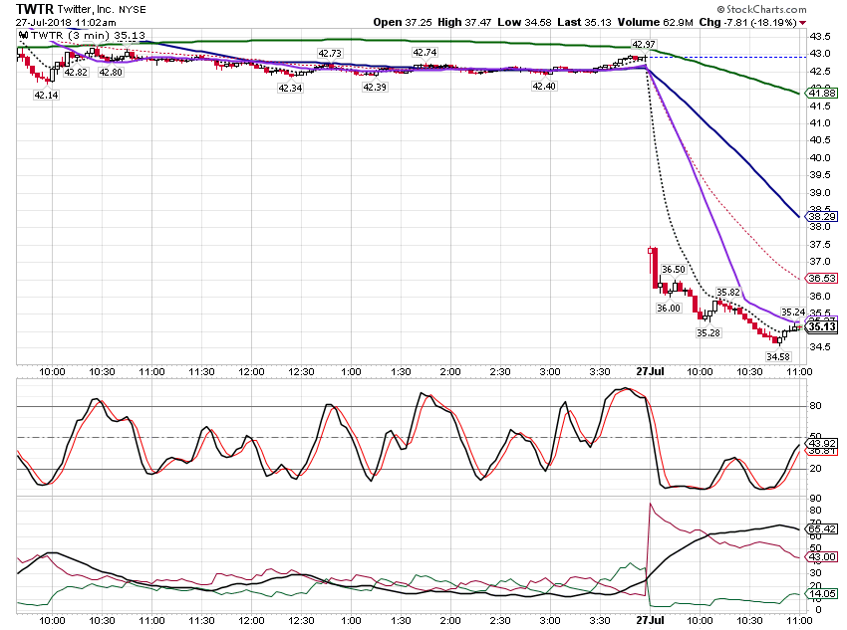
Task: Click the 43.5 price axis label
Action: tap(820, 36)
